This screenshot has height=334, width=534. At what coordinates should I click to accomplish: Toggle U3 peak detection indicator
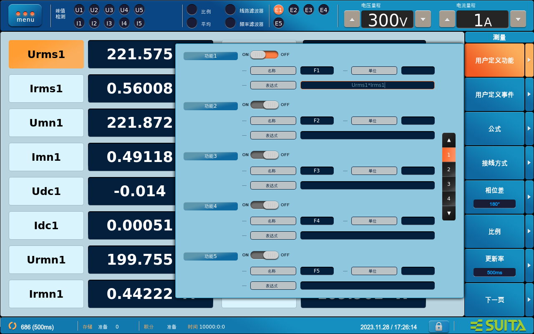pyautogui.click(x=109, y=10)
